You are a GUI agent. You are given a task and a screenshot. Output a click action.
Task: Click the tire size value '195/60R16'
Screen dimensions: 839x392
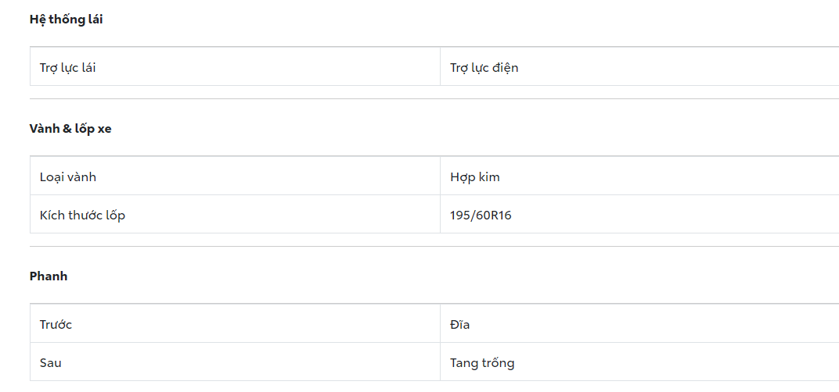[481, 215]
